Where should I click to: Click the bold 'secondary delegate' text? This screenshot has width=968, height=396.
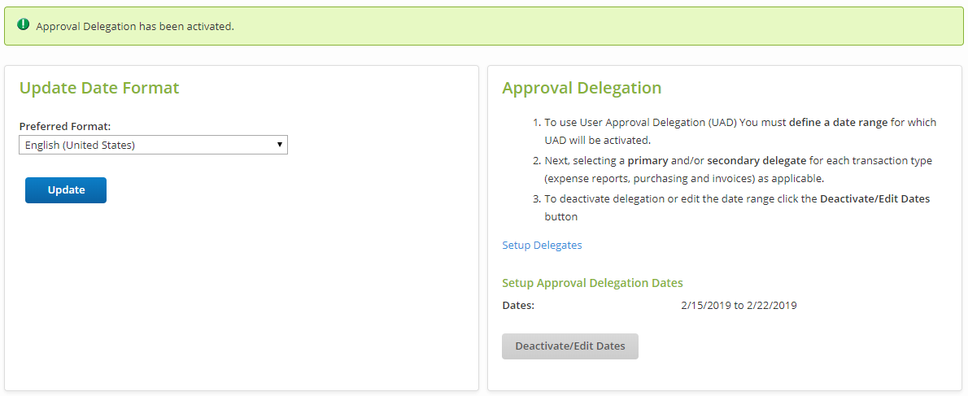click(757, 160)
